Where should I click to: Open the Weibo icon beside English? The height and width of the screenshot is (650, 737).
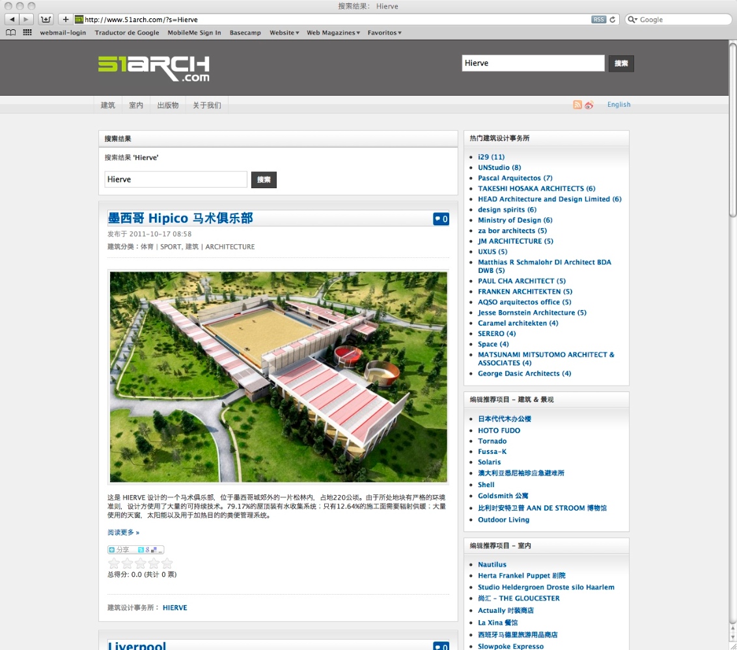pos(589,104)
